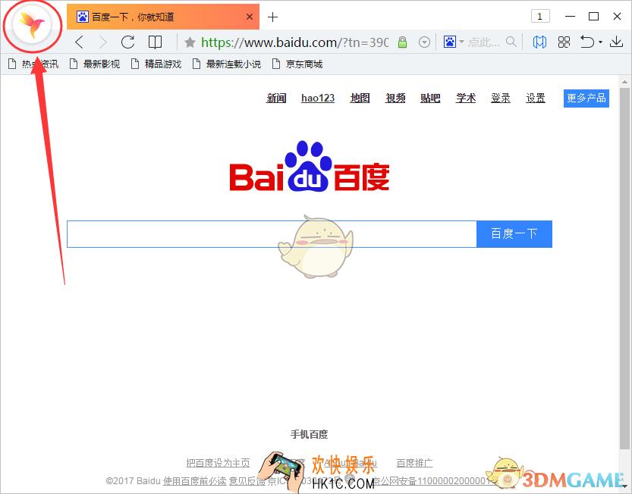Click the Baidu logo
Screen dimensions: 632x494
tap(309, 166)
